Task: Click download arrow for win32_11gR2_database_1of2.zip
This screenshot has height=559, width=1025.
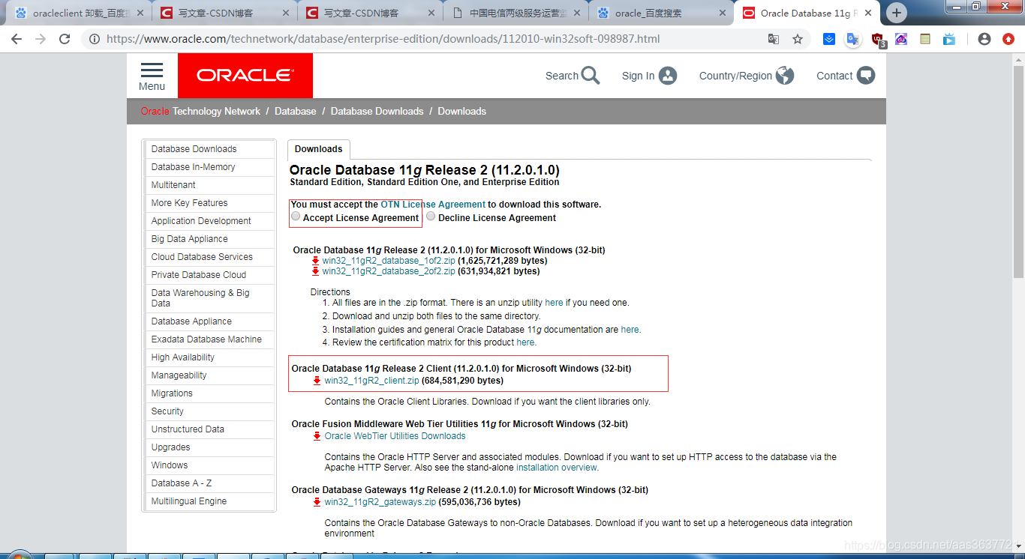Action: pyautogui.click(x=316, y=261)
